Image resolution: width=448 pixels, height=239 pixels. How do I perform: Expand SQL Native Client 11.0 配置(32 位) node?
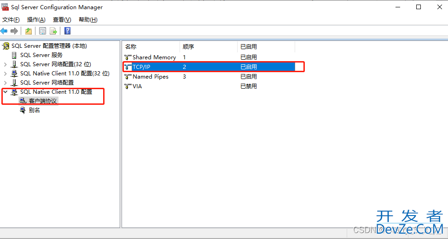coord(5,74)
